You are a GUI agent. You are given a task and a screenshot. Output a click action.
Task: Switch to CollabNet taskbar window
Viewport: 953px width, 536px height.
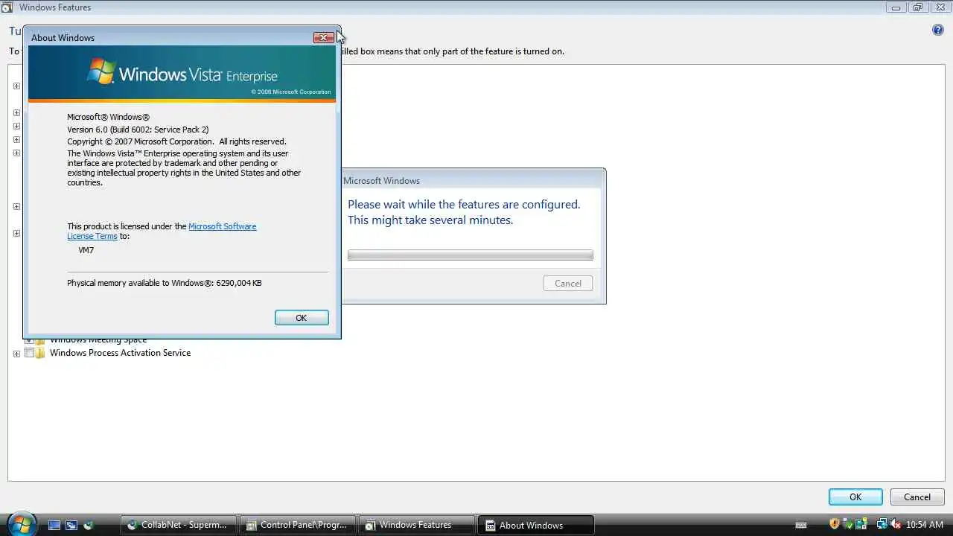179,525
